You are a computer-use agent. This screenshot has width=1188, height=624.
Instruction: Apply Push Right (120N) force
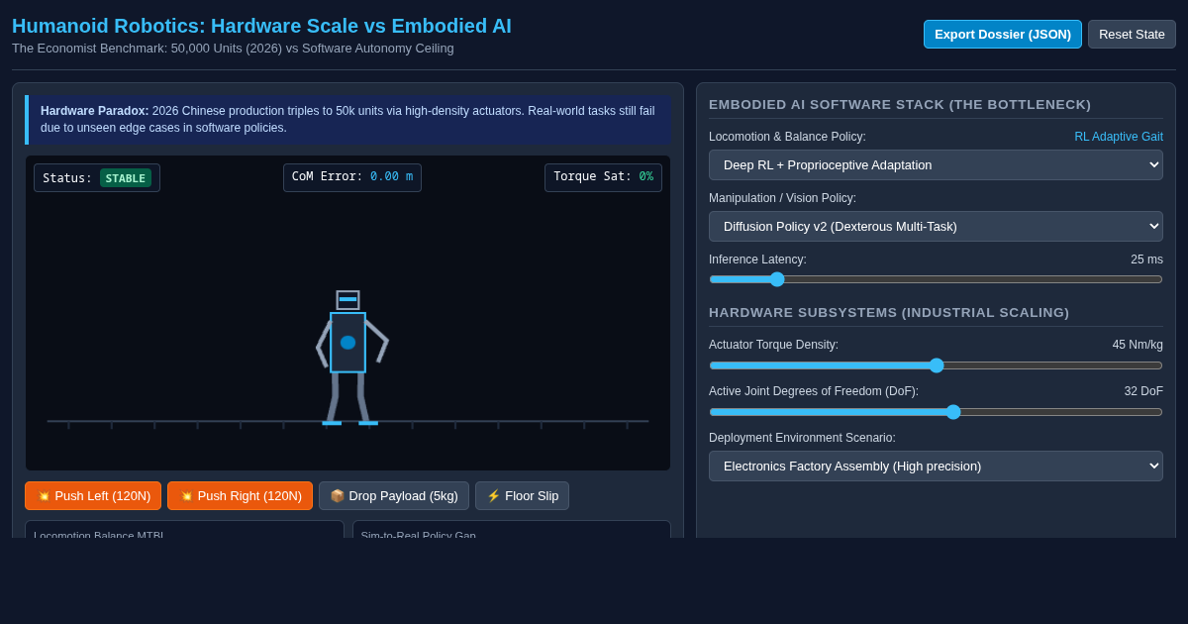point(240,495)
